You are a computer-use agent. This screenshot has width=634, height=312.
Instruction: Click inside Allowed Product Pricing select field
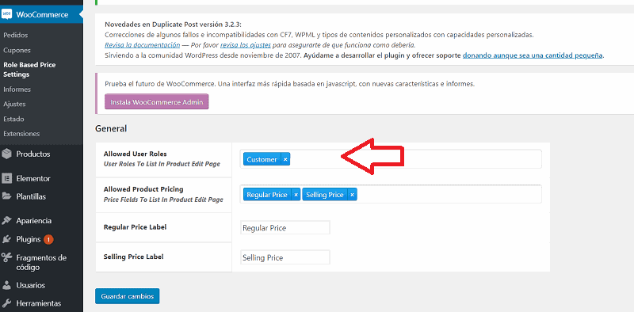pyautogui.click(x=391, y=194)
